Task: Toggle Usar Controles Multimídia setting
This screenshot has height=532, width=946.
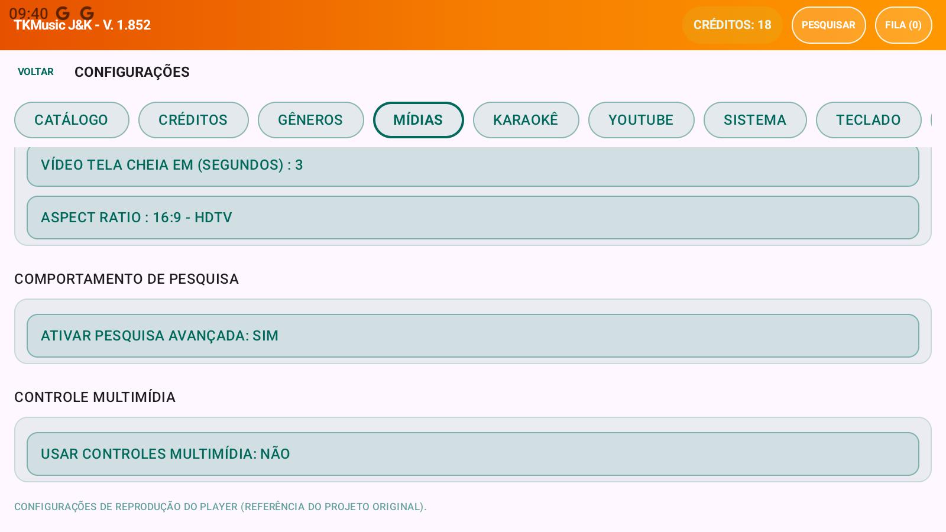Action: [473, 454]
